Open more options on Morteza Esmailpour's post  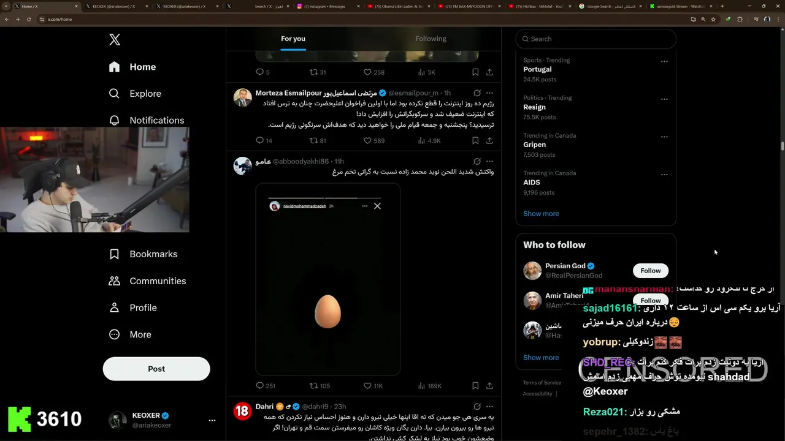click(489, 93)
